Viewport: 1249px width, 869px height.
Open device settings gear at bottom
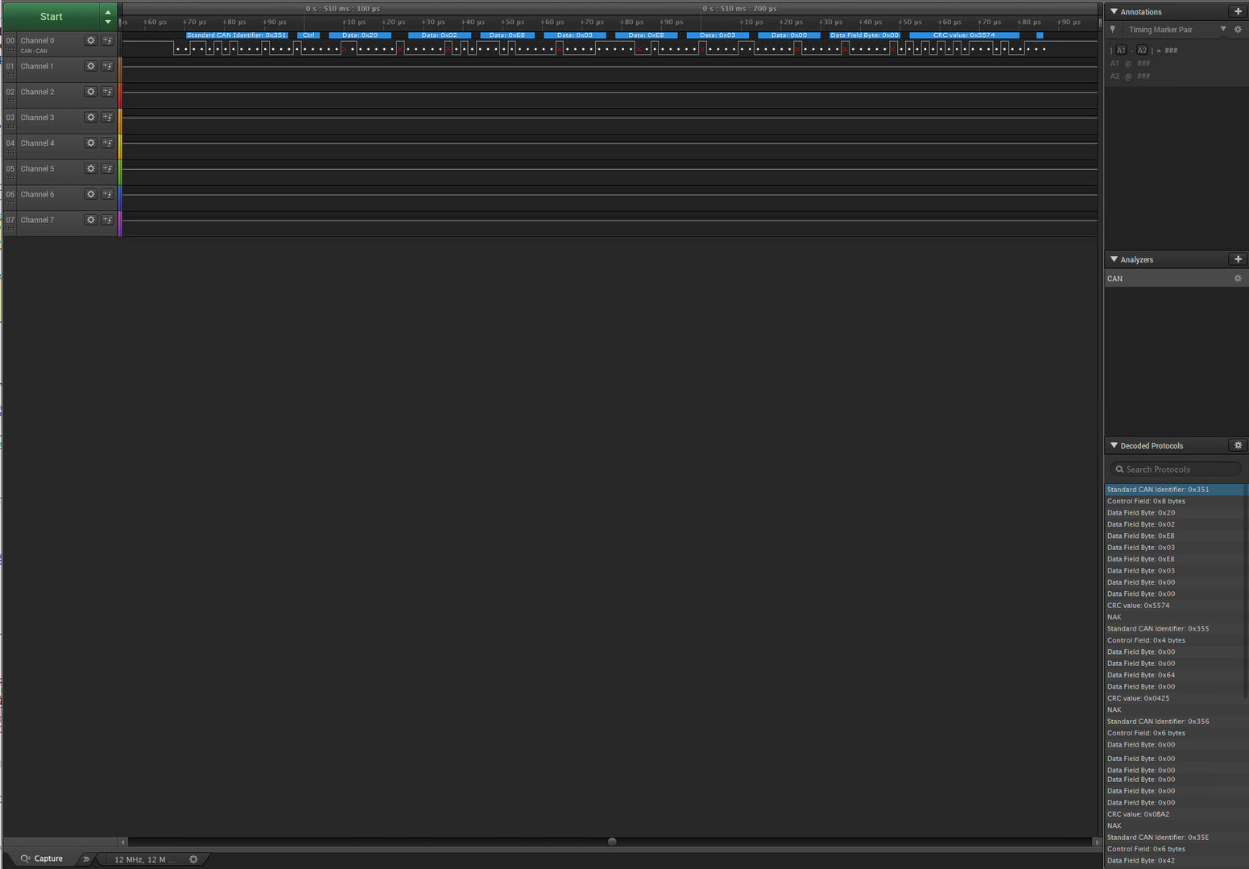(193, 859)
